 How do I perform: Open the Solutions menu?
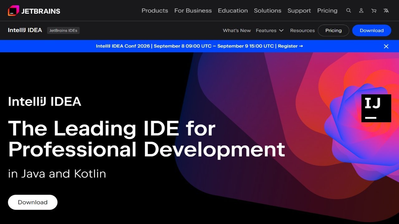(267, 11)
